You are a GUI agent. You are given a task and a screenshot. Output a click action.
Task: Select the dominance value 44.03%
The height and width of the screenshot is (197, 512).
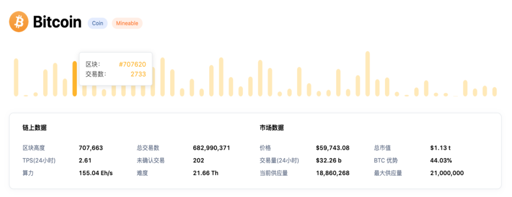[441, 161]
